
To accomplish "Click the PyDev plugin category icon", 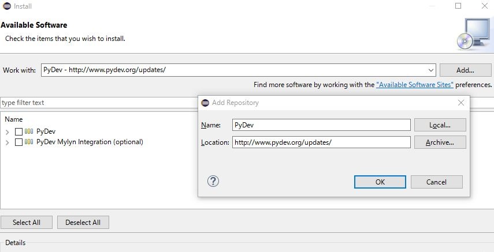I will pyautogui.click(x=29, y=131).
